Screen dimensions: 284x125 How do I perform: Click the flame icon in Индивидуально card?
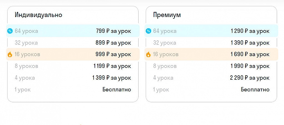point(10,54)
